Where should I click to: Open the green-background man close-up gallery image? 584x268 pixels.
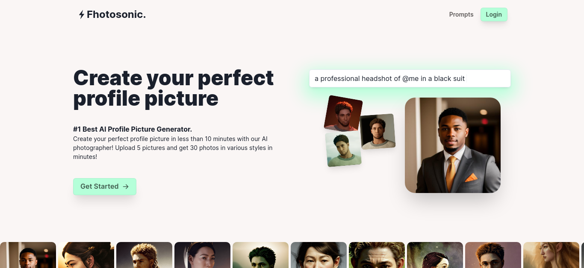[x=377, y=255]
